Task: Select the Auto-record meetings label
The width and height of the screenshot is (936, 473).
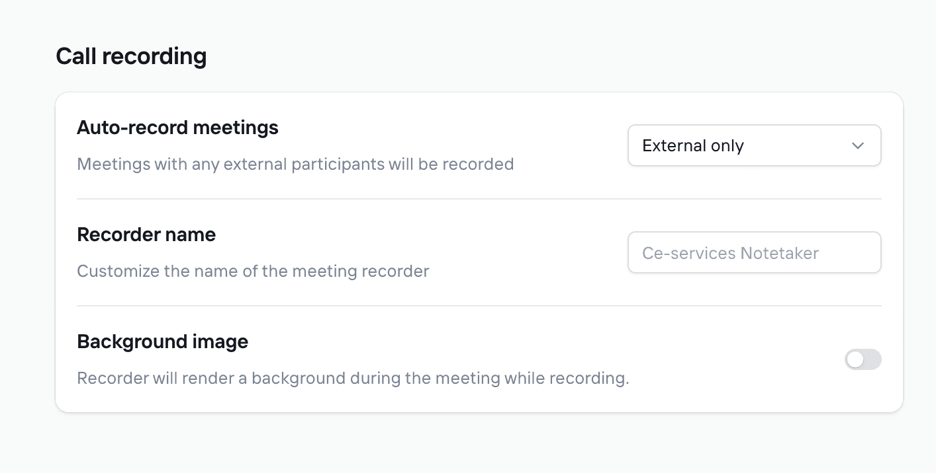Action: tap(177, 127)
